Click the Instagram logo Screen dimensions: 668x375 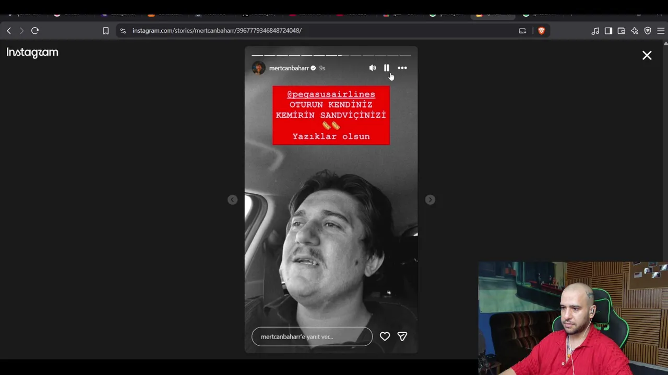click(32, 53)
